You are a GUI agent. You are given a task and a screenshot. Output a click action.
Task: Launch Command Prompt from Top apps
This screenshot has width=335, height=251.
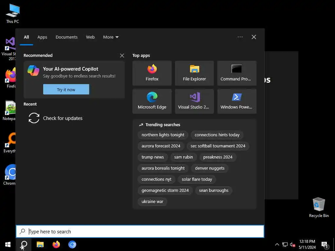tap(237, 73)
